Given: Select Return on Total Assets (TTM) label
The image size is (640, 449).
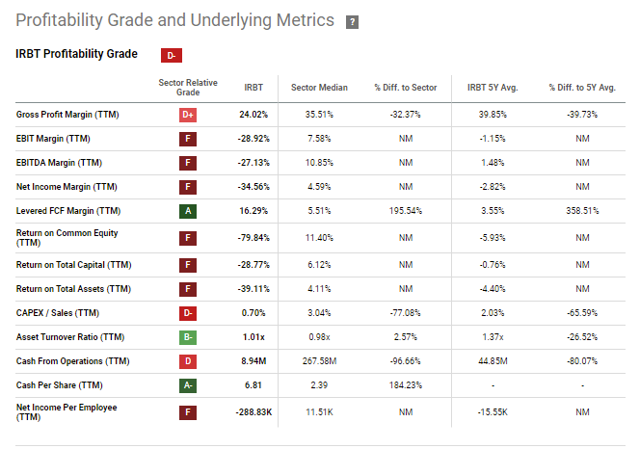Looking at the screenshot, I should click(x=73, y=290).
